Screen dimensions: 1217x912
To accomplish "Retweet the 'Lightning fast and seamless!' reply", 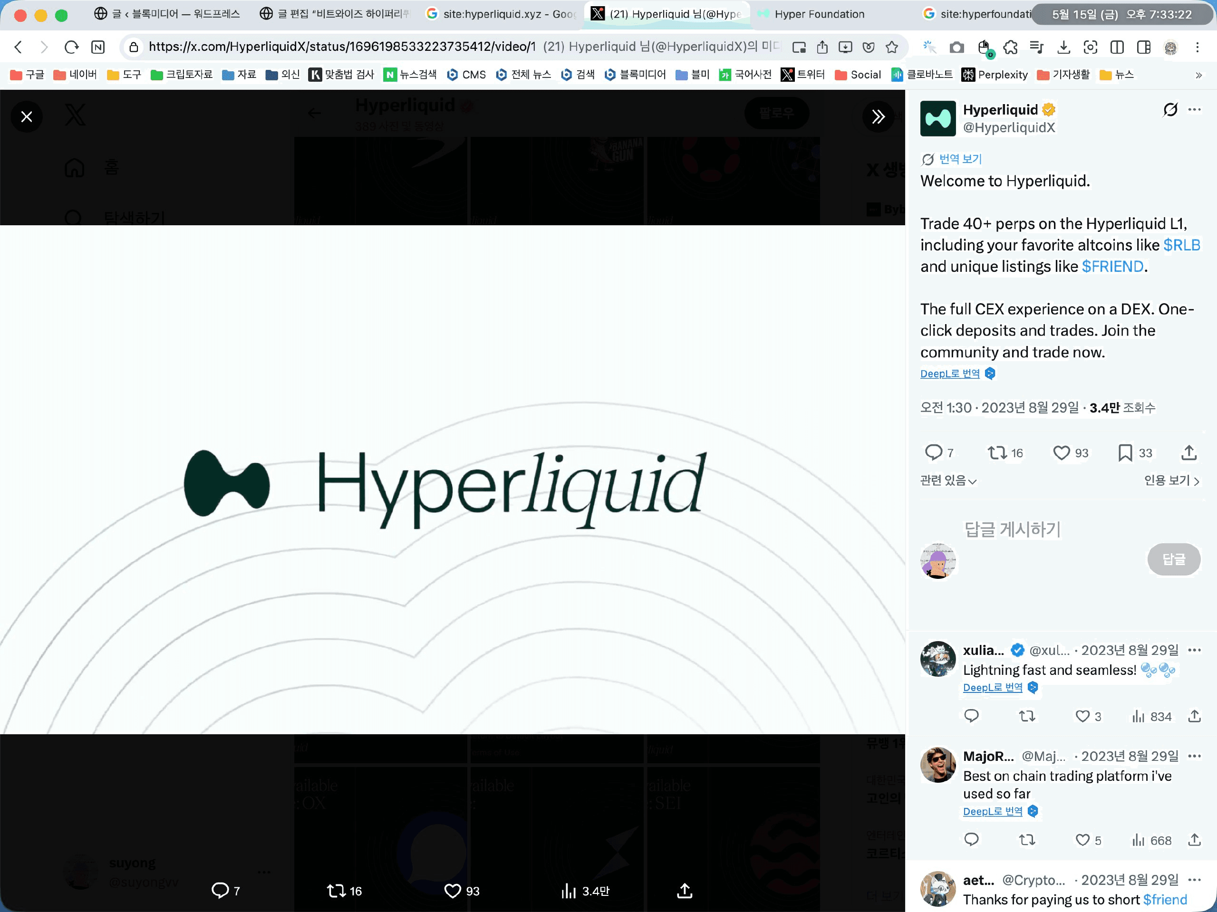I will [x=1027, y=716].
